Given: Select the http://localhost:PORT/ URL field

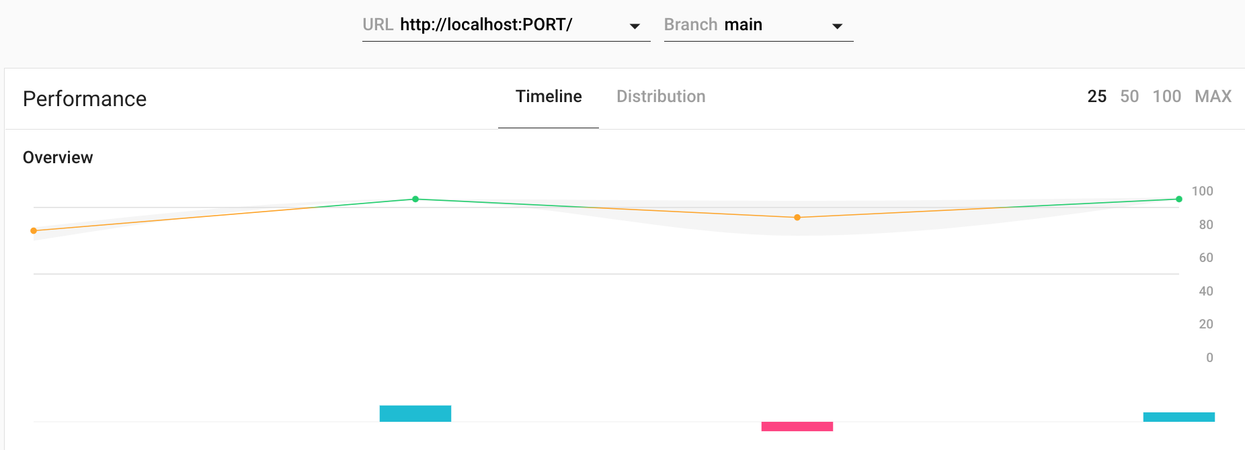Looking at the screenshot, I should [486, 25].
